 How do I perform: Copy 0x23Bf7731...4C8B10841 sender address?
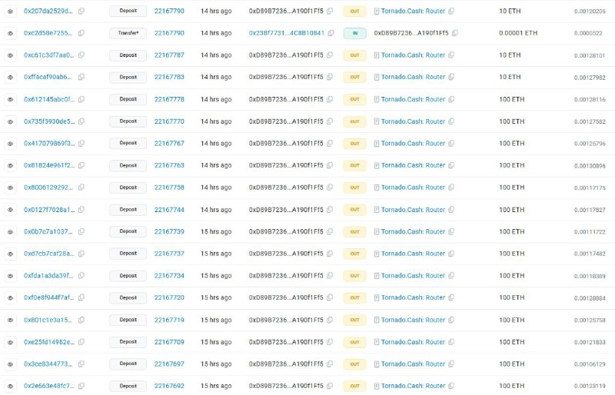(x=331, y=33)
